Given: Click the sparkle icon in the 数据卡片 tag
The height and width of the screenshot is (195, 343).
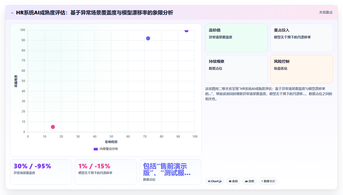Looking at the screenshot, I should pyautogui.click(x=262, y=181).
